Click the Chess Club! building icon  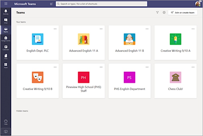coord(175,77)
